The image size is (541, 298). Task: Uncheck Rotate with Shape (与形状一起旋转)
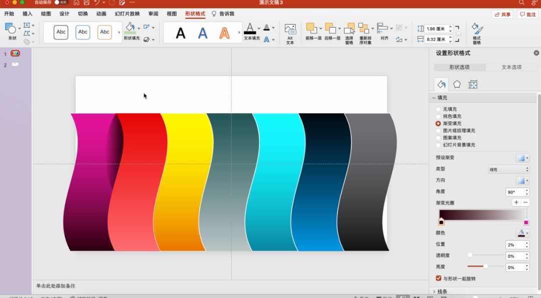coord(439,278)
